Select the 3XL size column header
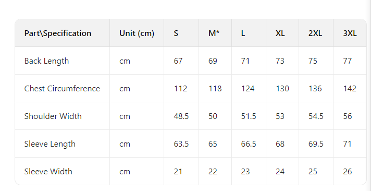The height and width of the screenshot is (191, 371). [350, 33]
